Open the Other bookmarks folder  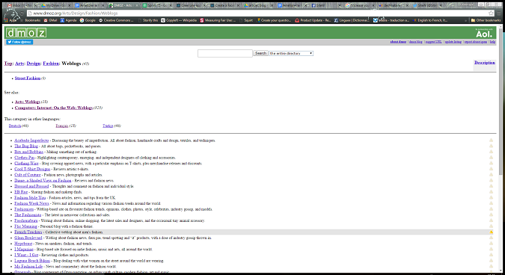[x=486, y=20]
